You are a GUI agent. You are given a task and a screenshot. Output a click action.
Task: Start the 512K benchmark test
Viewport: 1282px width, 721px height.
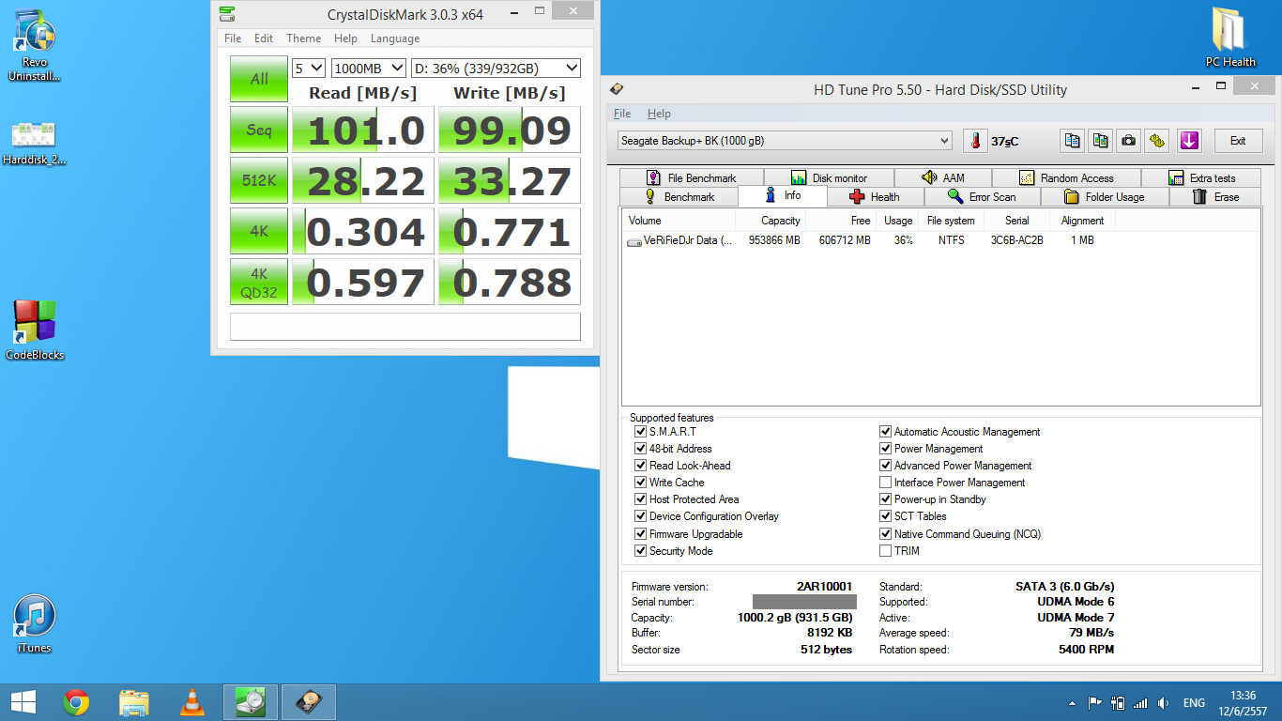[x=259, y=180]
